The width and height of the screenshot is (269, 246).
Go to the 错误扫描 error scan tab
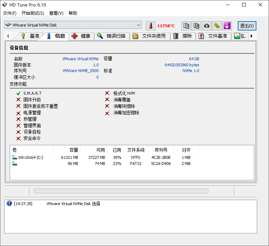point(112,36)
